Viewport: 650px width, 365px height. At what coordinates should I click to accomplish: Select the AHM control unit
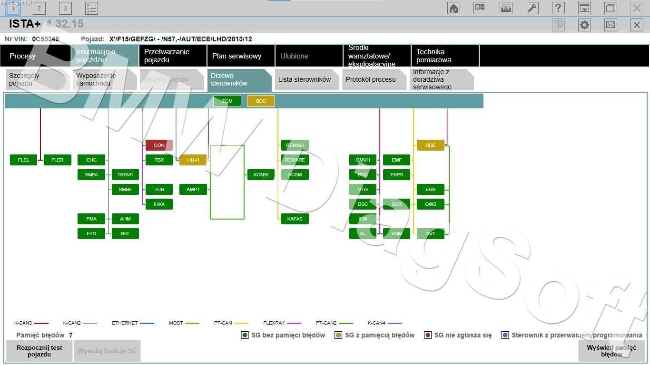tap(125, 219)
